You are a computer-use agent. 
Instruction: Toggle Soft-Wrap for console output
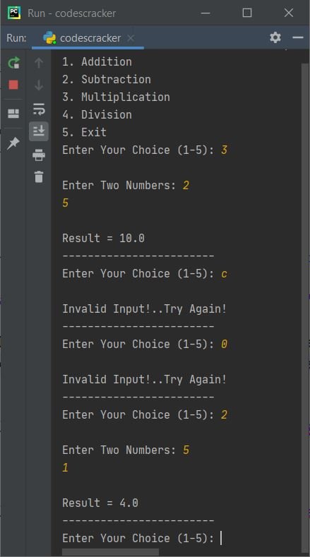click(x=39, y=109)
